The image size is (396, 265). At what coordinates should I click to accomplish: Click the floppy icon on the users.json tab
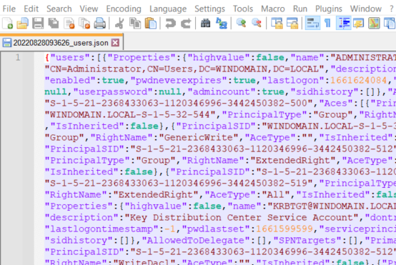click(x=7, y=43)
